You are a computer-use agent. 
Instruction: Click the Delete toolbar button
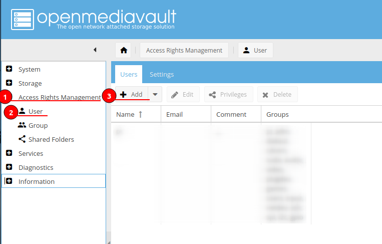coord(277,94)
